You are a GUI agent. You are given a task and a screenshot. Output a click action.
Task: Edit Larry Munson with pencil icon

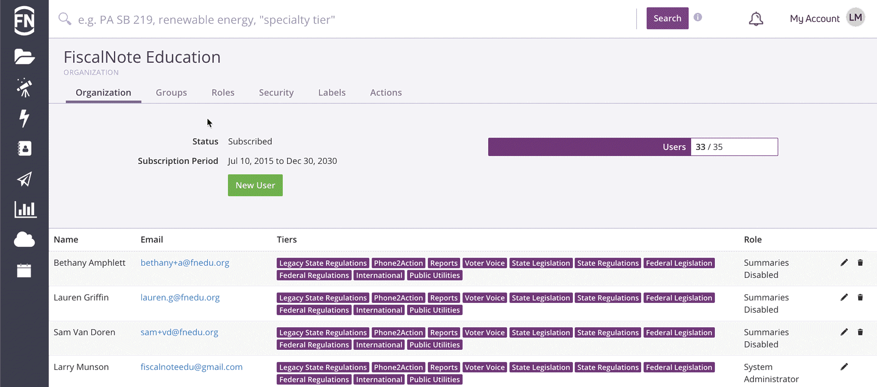pyautogui.click(x=844, y=367)
